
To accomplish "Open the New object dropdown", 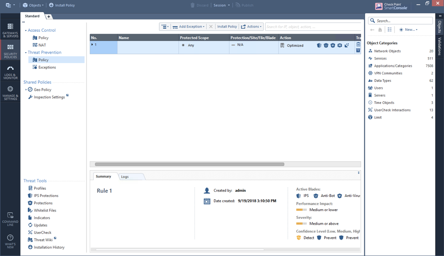I will 408,30.
